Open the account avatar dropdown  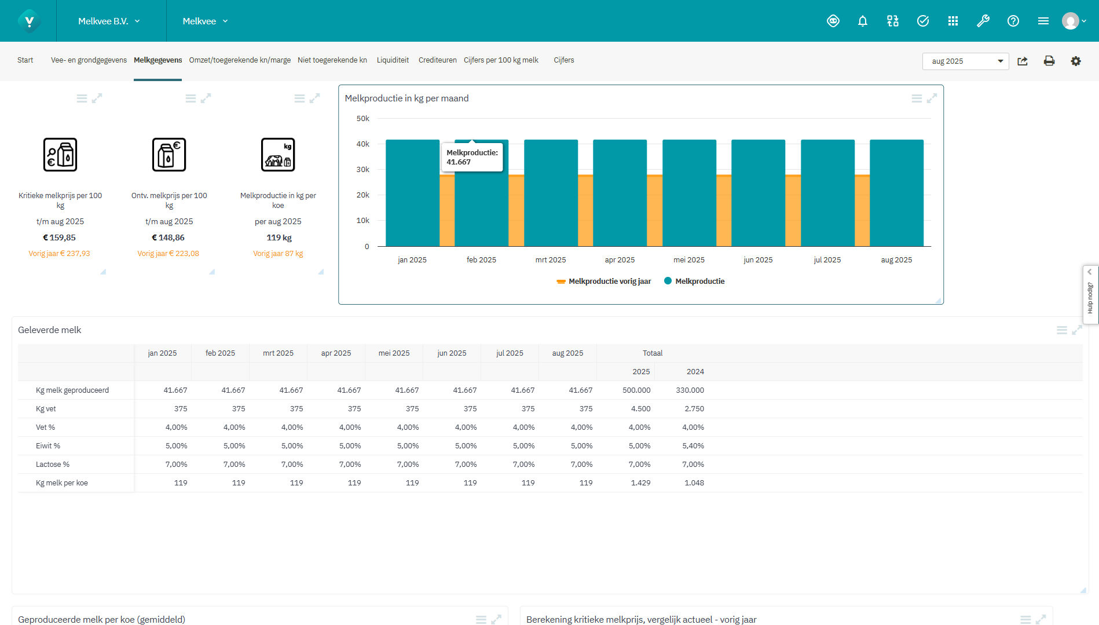tap(1073, 21)
